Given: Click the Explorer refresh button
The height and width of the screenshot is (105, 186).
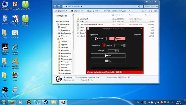Looking at the screenshot, I should [x=142, y=6].
